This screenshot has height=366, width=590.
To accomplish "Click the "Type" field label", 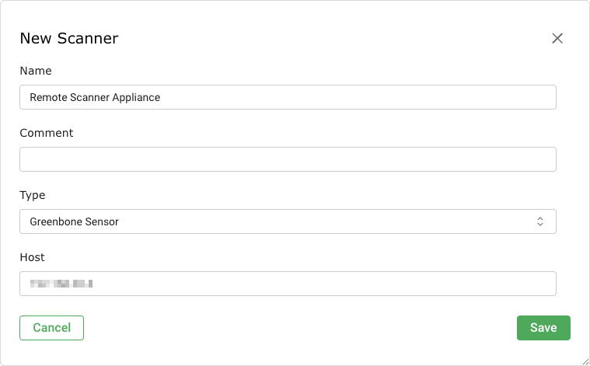I will point(33,195).
